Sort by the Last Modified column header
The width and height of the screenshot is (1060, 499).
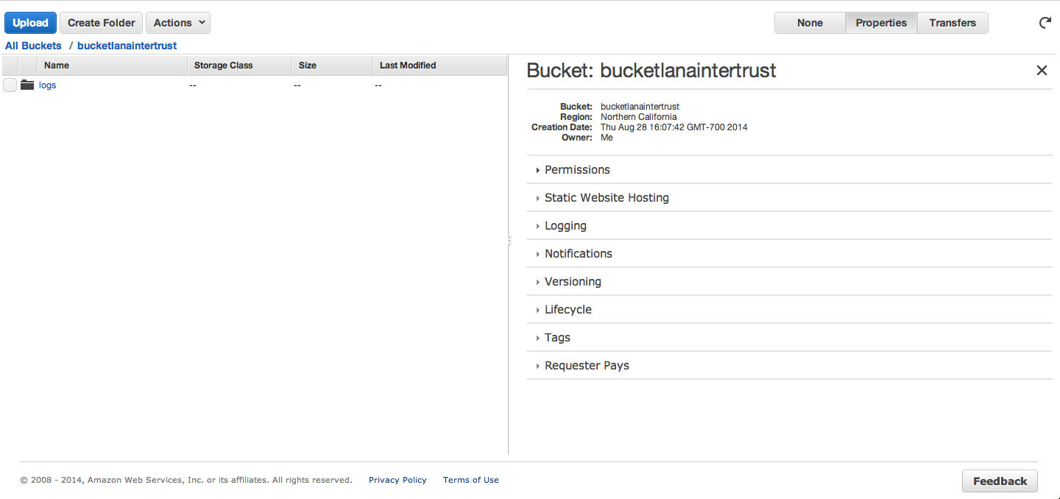408,66
